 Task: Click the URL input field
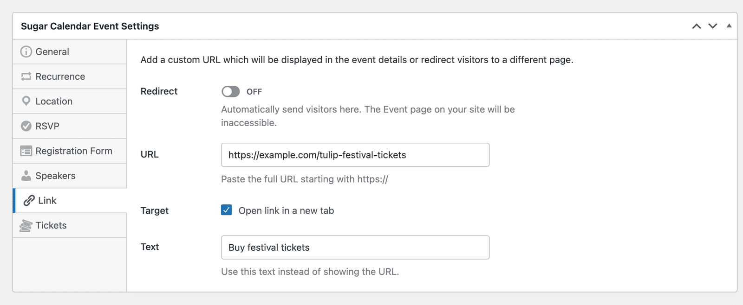(x=355, y=155)
